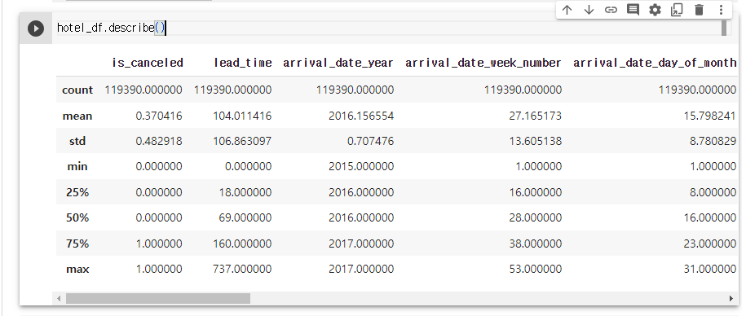Move cell up with arrow icon

point(567,10)
